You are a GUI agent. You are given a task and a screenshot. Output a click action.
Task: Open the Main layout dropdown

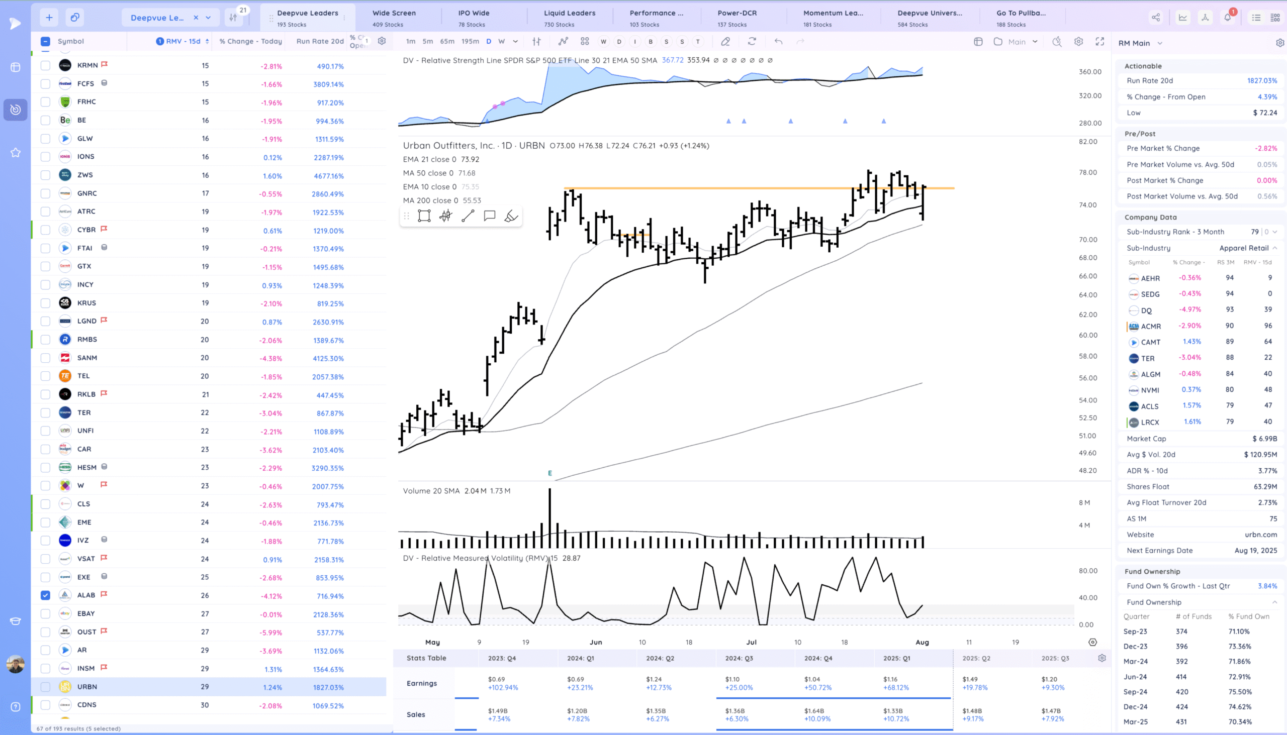1035,41
